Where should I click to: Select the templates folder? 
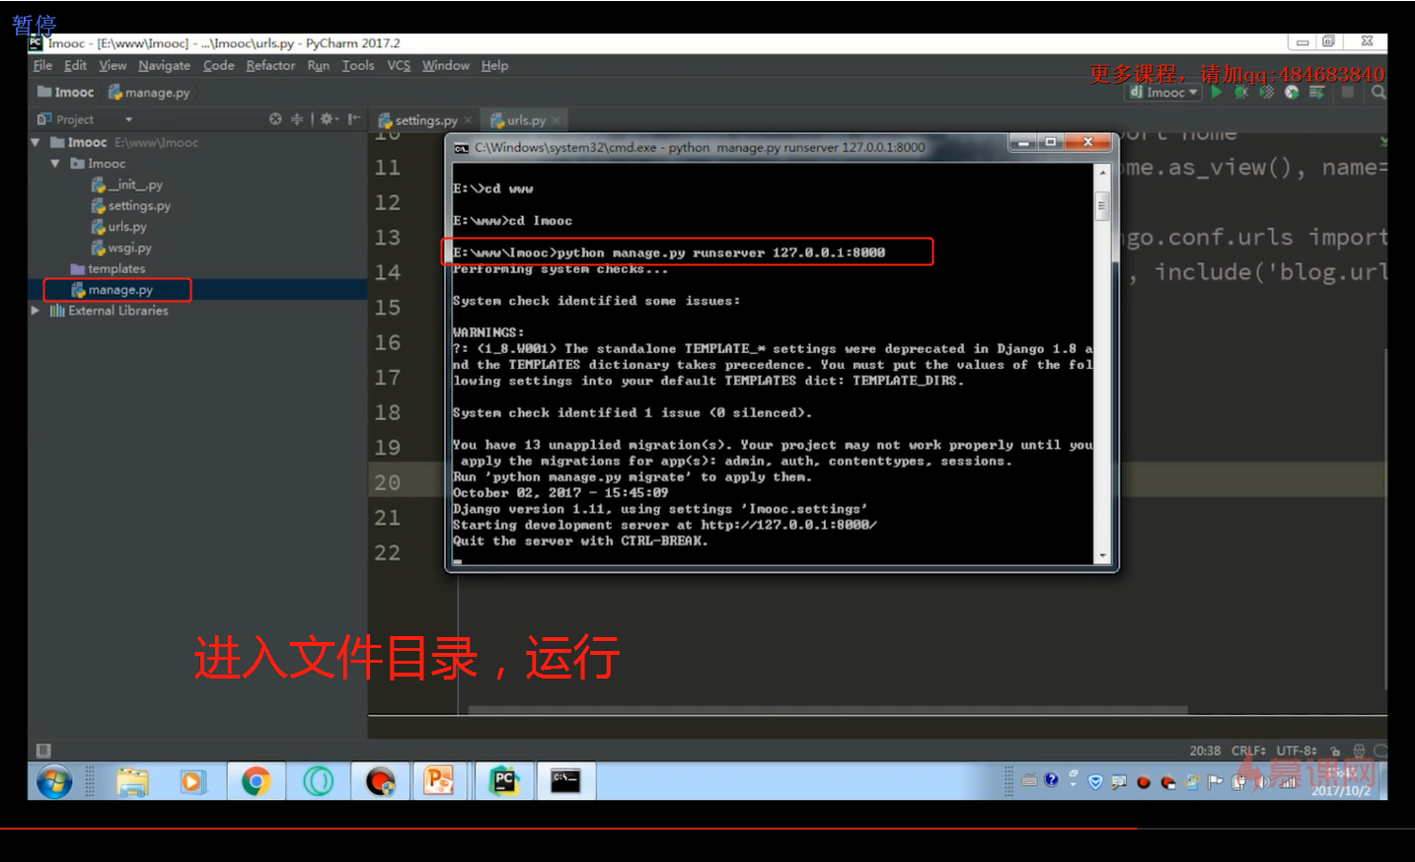(109, 268)
